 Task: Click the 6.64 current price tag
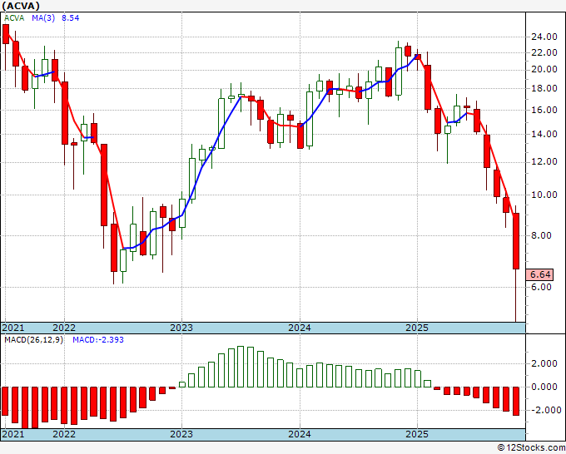point(539,274)
